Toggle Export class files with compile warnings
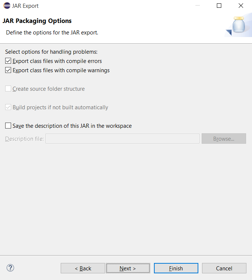Image resolution: width=252 pixels, height=280 pixels. pos(9,70)
